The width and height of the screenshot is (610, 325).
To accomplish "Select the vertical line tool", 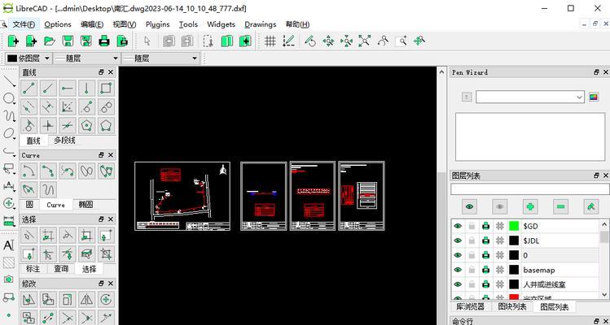I will [86, 88].
